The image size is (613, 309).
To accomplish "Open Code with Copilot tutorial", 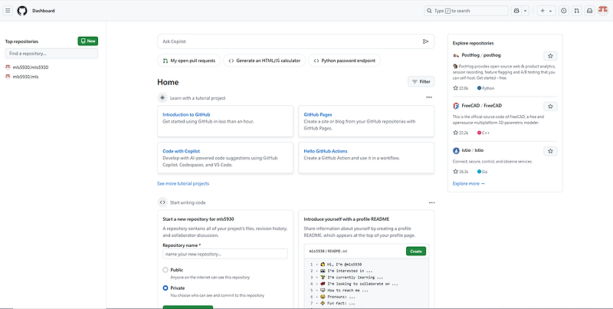I will coord(181,151).
